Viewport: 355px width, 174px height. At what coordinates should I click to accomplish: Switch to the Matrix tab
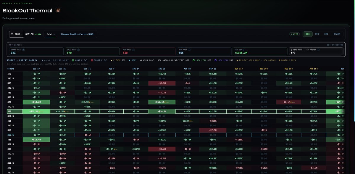point(51,34)
